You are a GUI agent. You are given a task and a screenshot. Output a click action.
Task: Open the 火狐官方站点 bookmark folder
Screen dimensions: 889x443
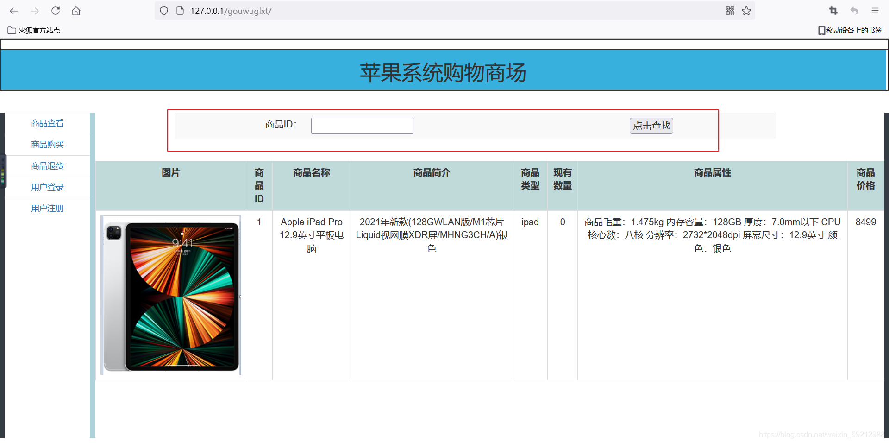coord(34,30)
